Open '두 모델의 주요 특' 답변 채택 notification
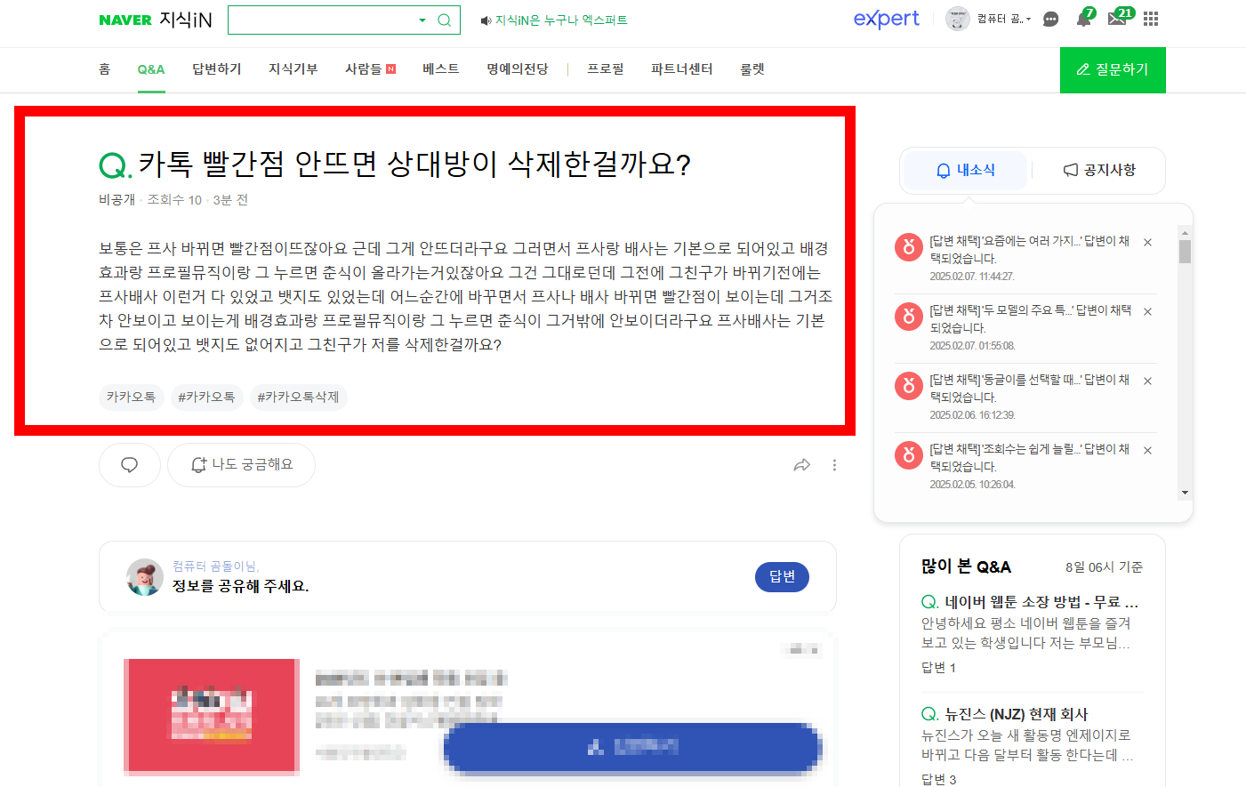 pos(1030,319)
